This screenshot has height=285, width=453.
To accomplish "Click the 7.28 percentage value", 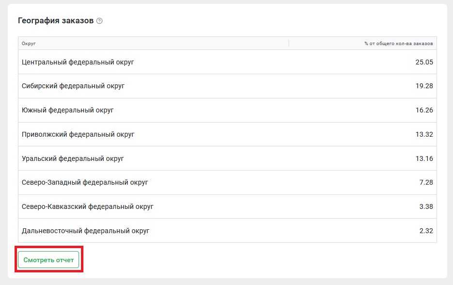I will [x=426, y=183].
